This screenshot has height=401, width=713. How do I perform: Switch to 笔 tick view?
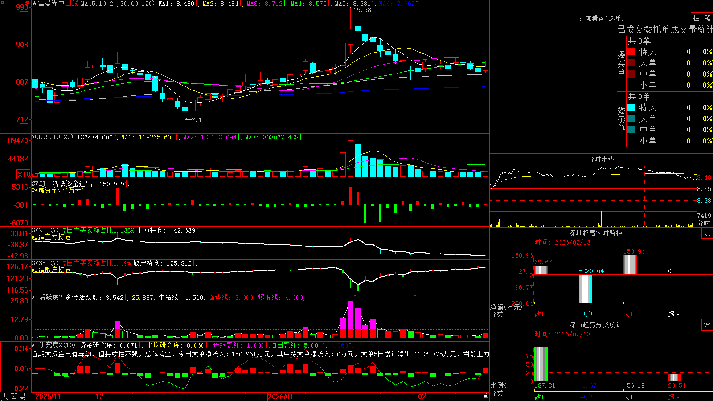(707, 18)
